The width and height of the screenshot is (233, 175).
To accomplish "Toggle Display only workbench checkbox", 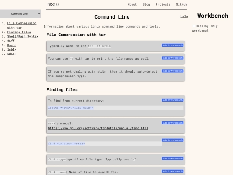I will pyautogui.click(x=194, y=26).
